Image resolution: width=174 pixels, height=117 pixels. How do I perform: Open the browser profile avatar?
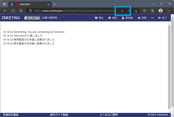(x=161, y=11)
